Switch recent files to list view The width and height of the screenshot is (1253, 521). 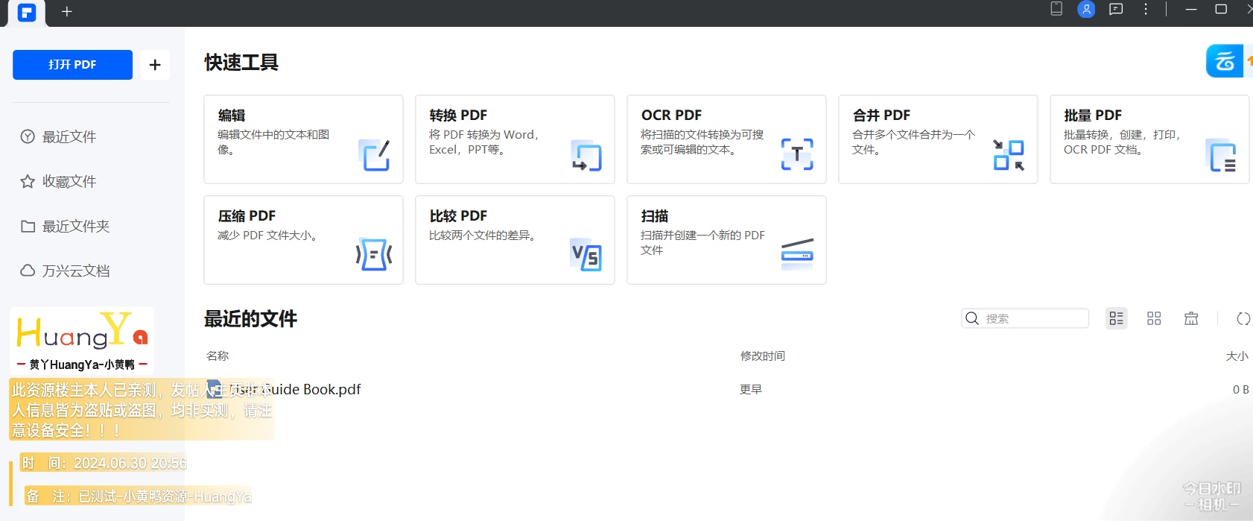pyautogui.click(x=1116, y=319)
